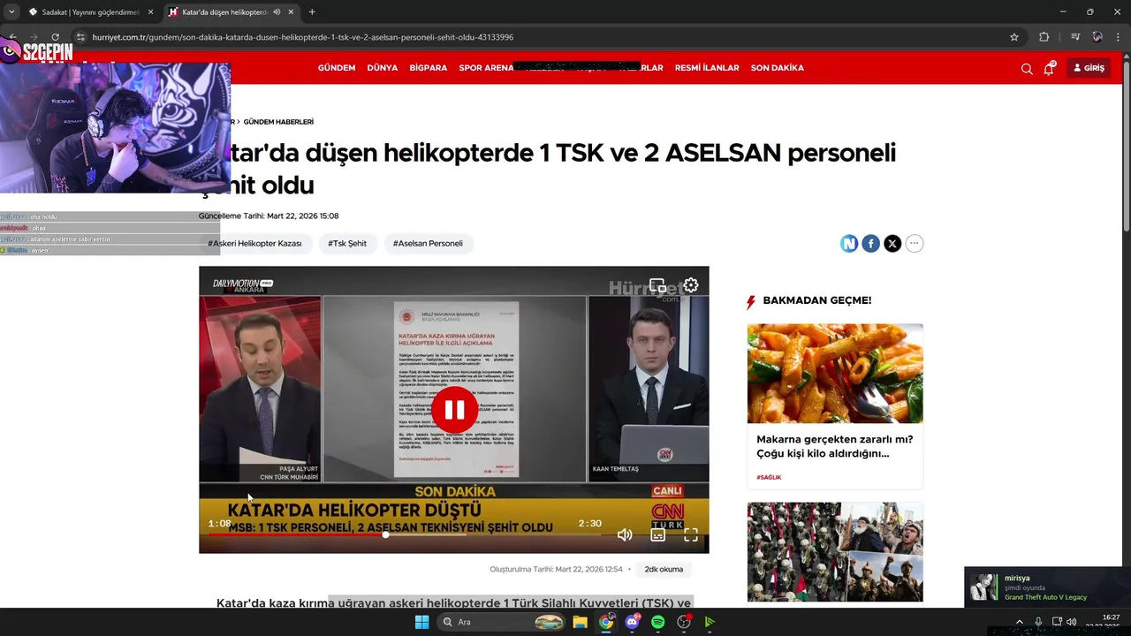1131x636 pixels.
Task: Share the article via the N icon
Action: (849, 244)
